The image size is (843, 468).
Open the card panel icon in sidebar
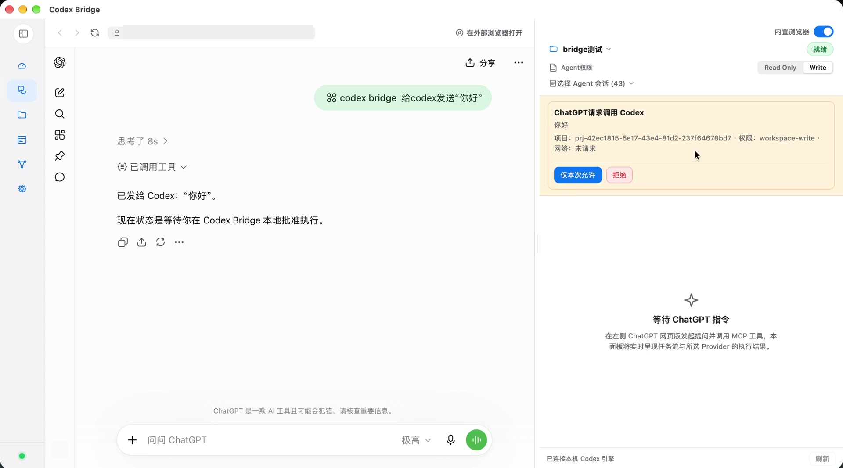[22, 140]
